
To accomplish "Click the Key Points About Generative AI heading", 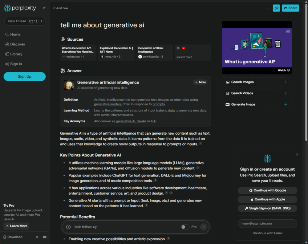I will tap(90, 155).
